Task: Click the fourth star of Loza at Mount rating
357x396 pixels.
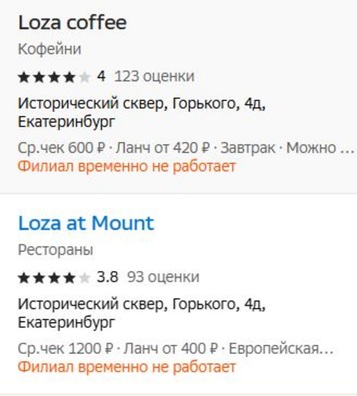Action: 70,278
